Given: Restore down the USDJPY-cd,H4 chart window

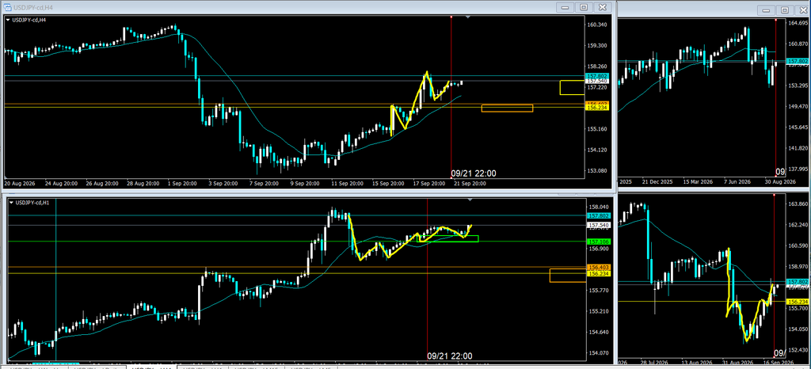Looking at the screenshot, I should coord(584,6).
